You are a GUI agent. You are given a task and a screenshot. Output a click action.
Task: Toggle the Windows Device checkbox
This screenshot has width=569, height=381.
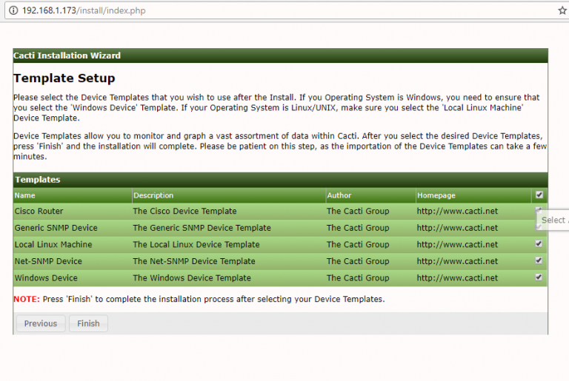[x=539, y=277]
